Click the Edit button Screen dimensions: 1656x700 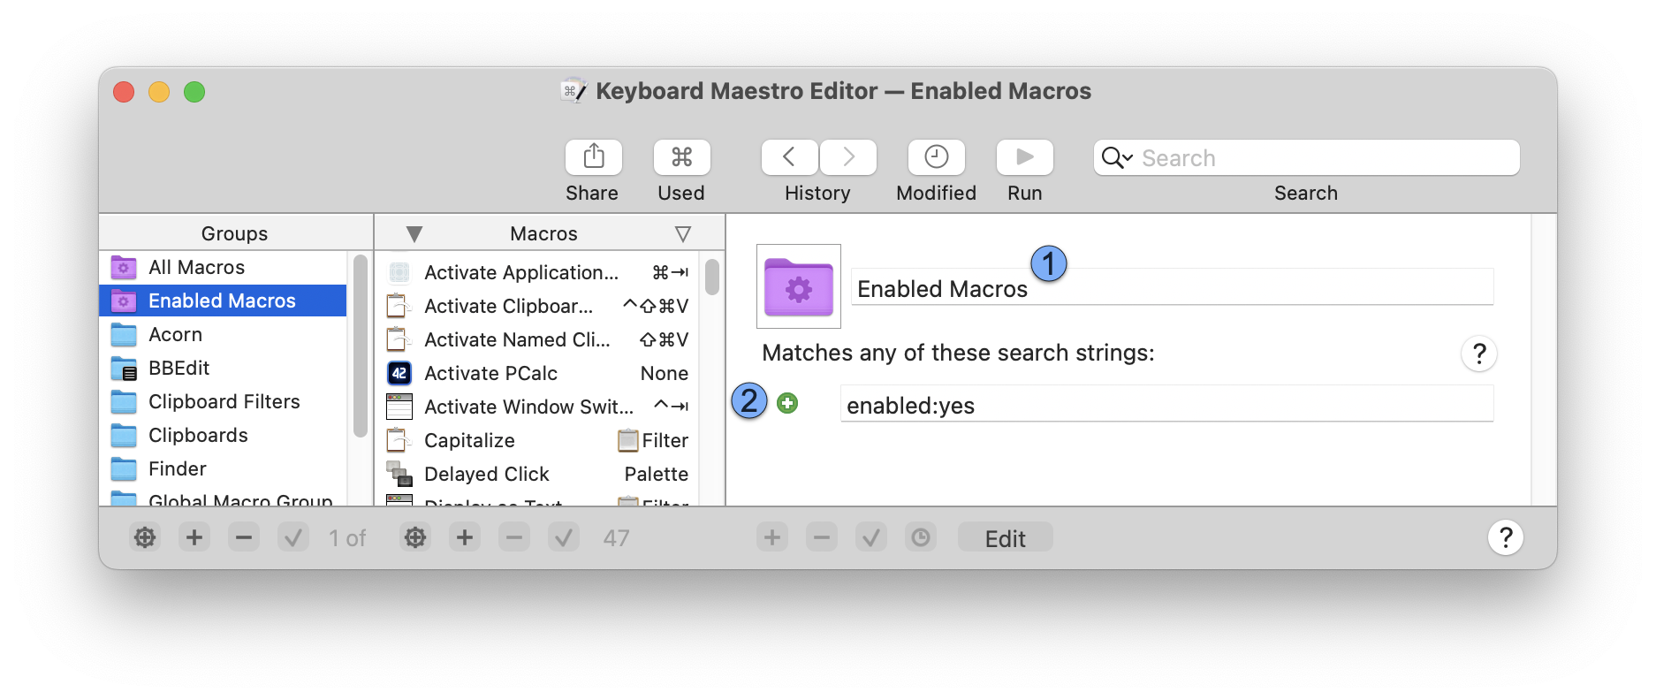(1005, 538)
